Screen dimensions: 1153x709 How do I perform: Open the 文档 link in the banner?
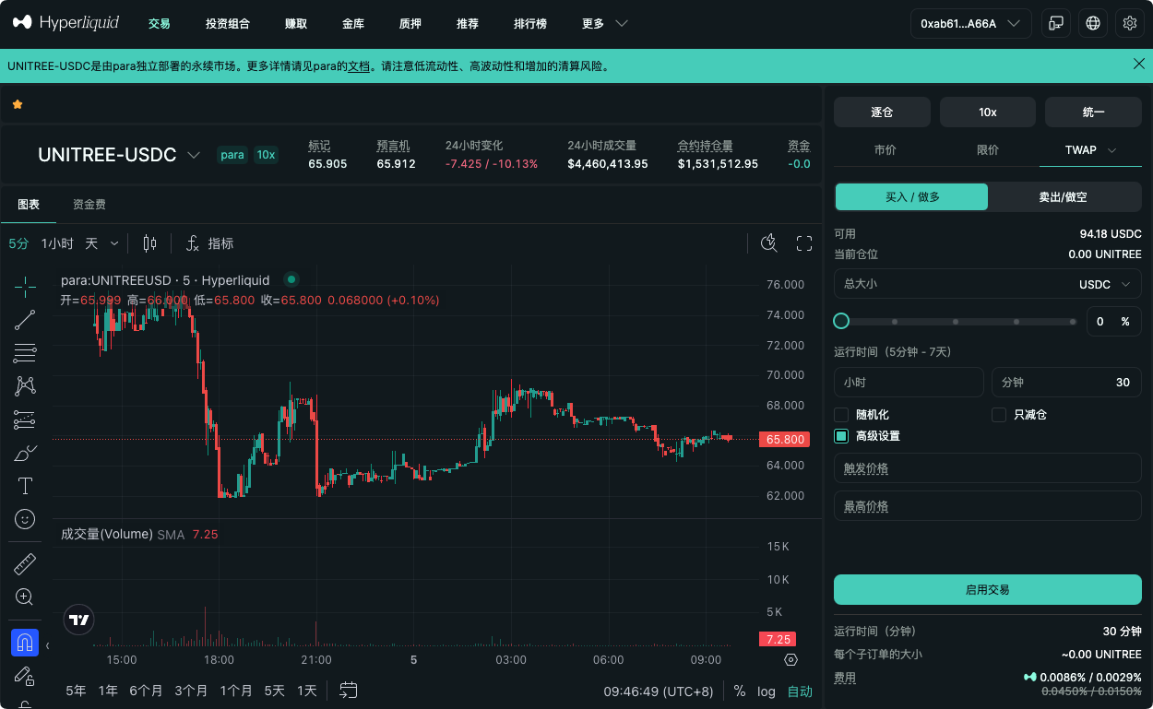tap(358, 66)
